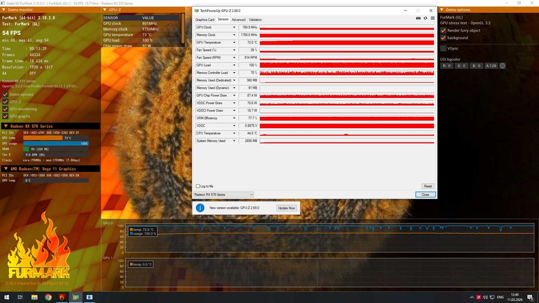Open CPU Temperature sensor dropdown

[234, 133]
